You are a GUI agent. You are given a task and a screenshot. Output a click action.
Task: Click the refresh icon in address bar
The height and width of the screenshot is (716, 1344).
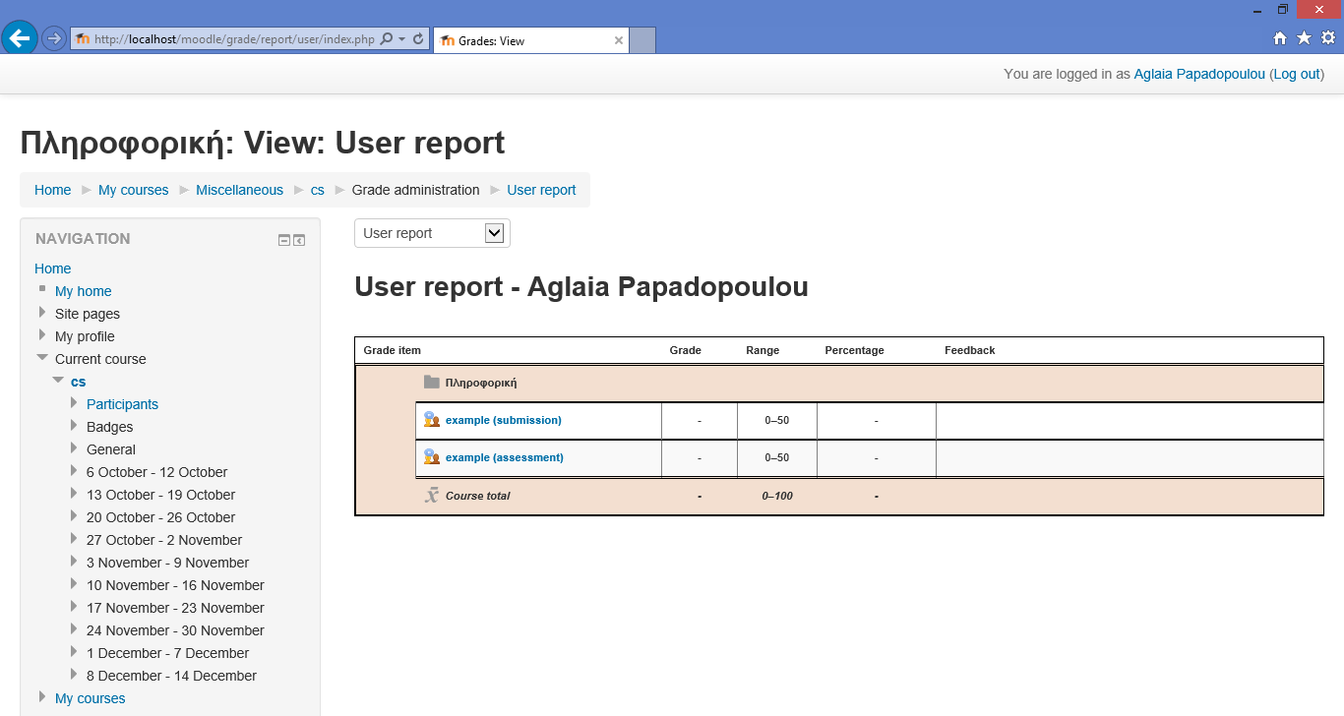coord(418,39)
